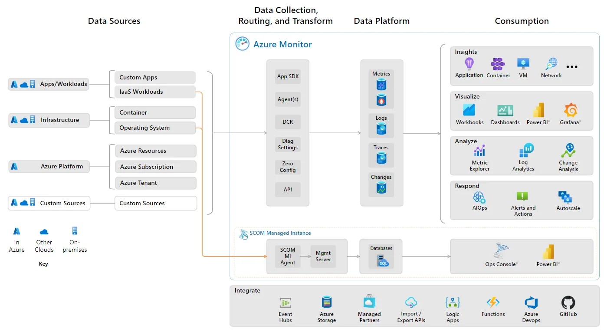Click the IaaS Workloads box

point(154,92)
